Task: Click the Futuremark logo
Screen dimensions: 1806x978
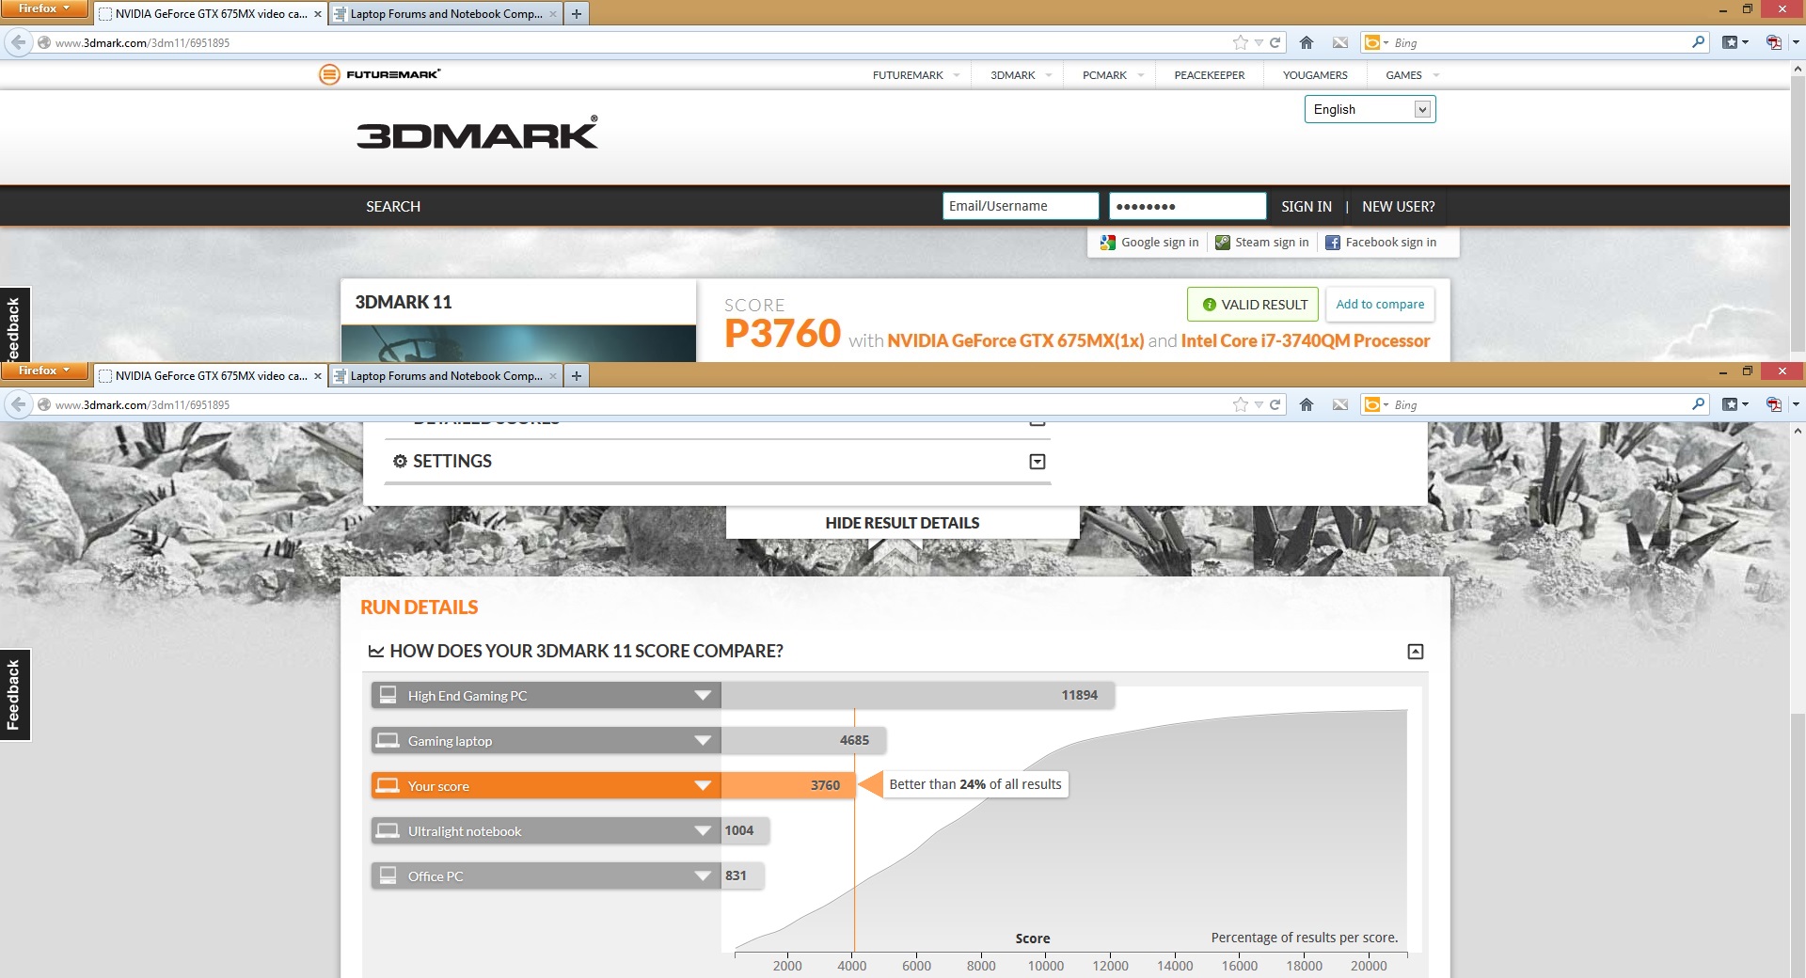Action: 380,74
